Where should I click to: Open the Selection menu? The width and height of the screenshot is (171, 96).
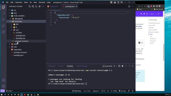[x=18, y=2]
